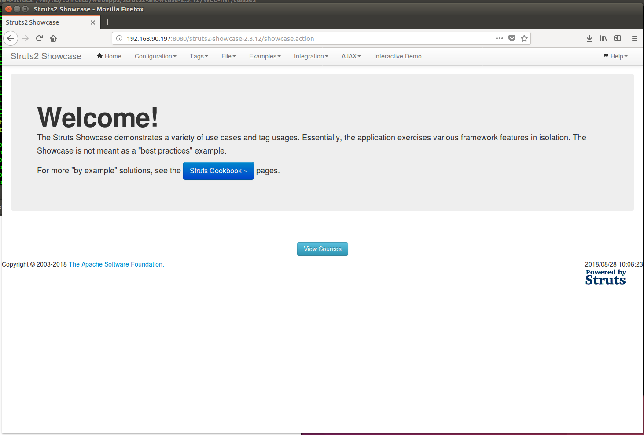Toggle the sidebar icon

618,38
